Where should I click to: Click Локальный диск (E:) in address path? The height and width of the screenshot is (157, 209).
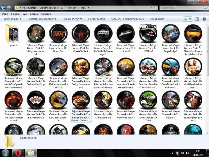(52, 8)
